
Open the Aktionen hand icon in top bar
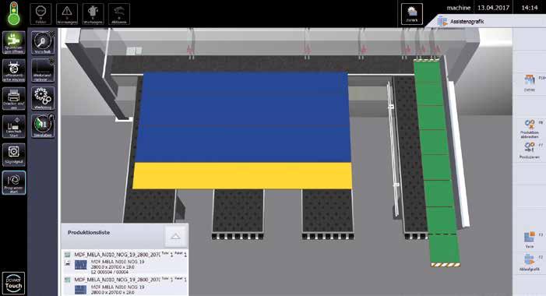[119, 14]
